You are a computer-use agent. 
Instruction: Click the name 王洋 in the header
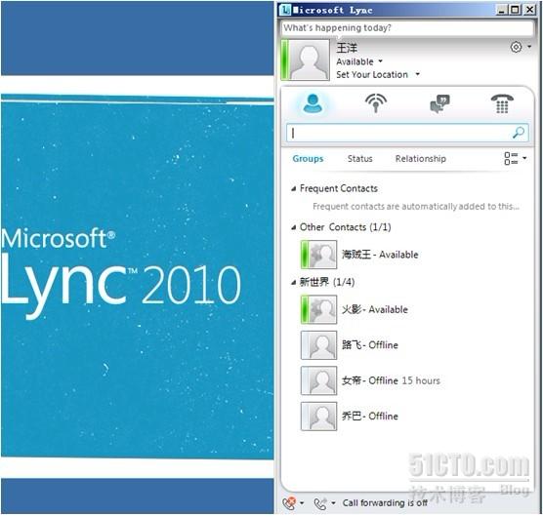coord(347,48)
